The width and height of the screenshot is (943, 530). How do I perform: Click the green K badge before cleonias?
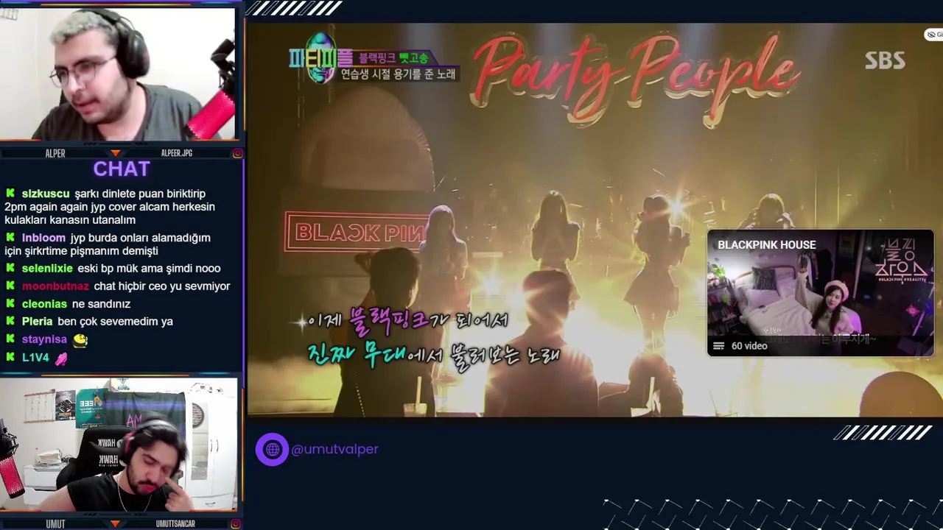[x=10, y=304]
